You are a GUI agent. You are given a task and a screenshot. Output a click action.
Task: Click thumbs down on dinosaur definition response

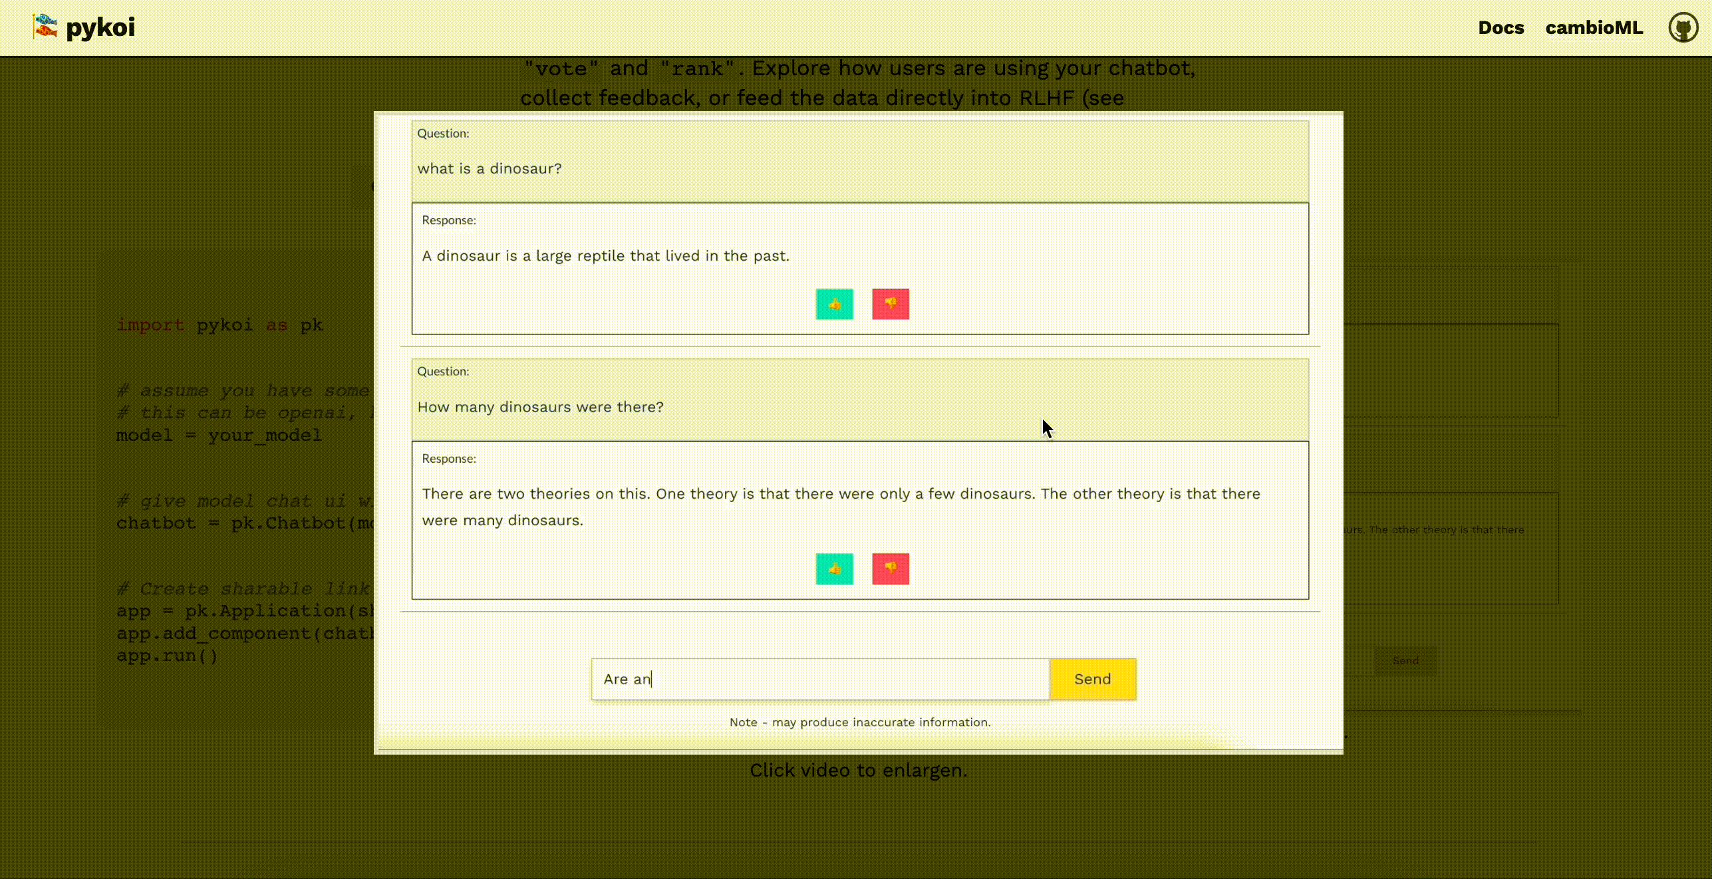pos(891,305)
